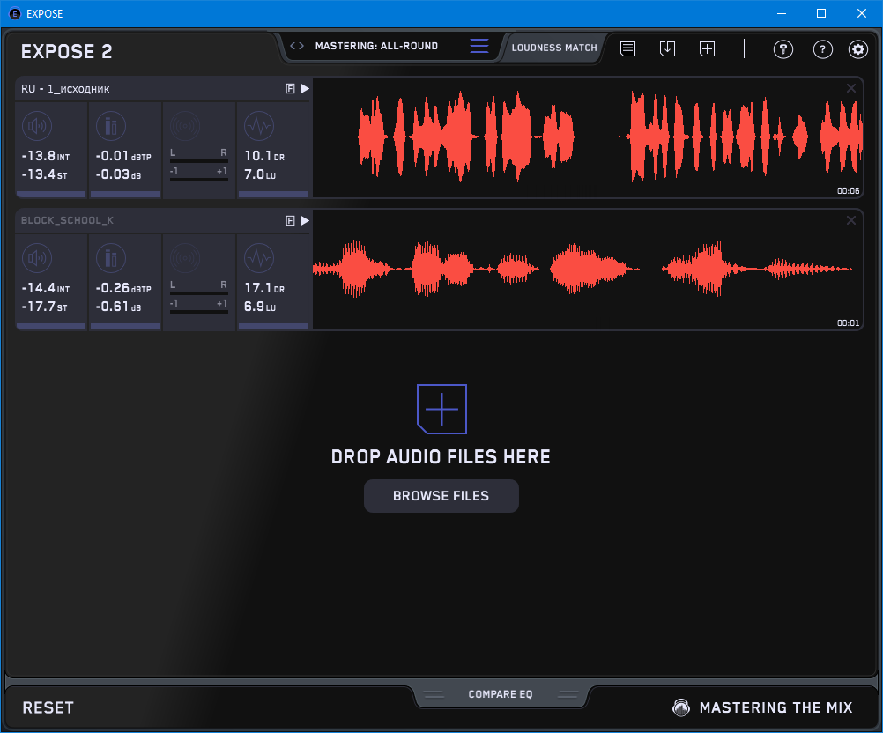Click the loudness speaker icon for BLOCK_SCHOOL_K
This screenshot has height=733, width=883.
[x=37, y=258]
